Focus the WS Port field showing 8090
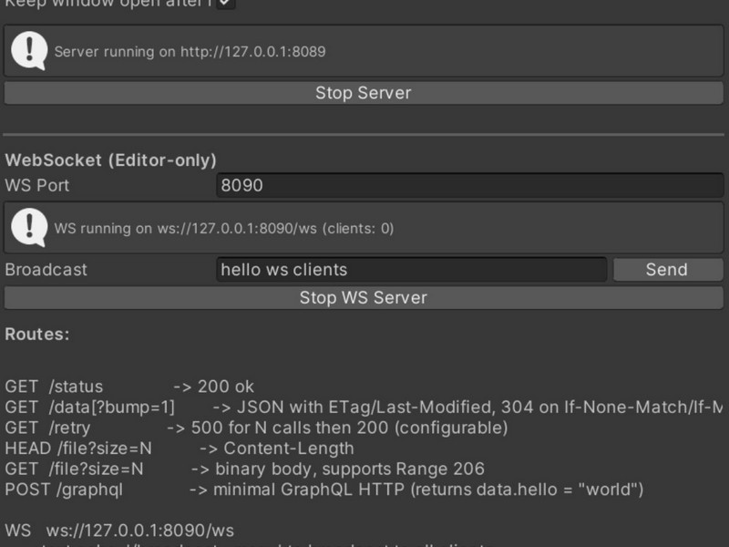Viewport: 729px width, 547px height. coord(469,185)
